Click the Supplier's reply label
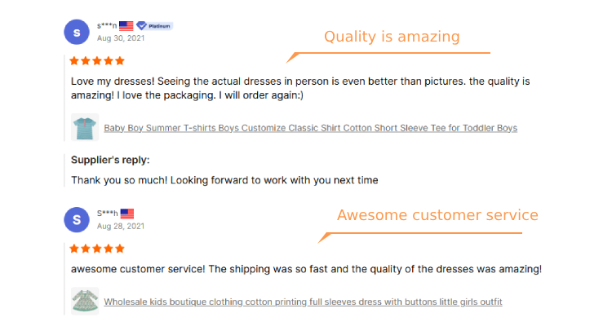 click(110, 160)
